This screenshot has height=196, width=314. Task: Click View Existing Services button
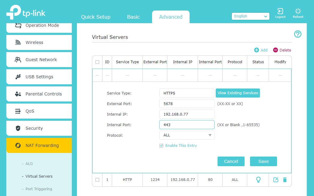point(238,93)
